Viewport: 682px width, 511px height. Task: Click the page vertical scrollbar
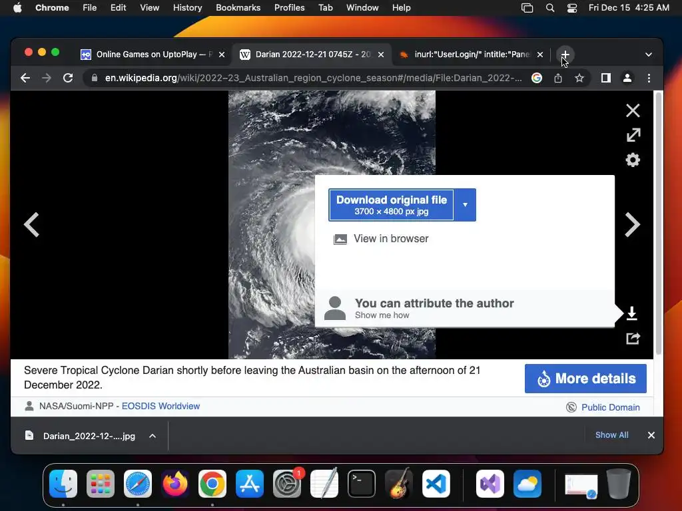click(659, 225)
